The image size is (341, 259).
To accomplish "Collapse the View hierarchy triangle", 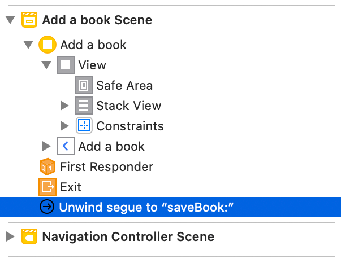I will tap(46, 65).
